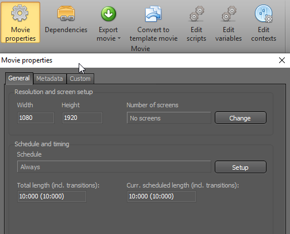Click Setup to configure the schedule
Screen dimensions: 290x234
pos(241,167)
